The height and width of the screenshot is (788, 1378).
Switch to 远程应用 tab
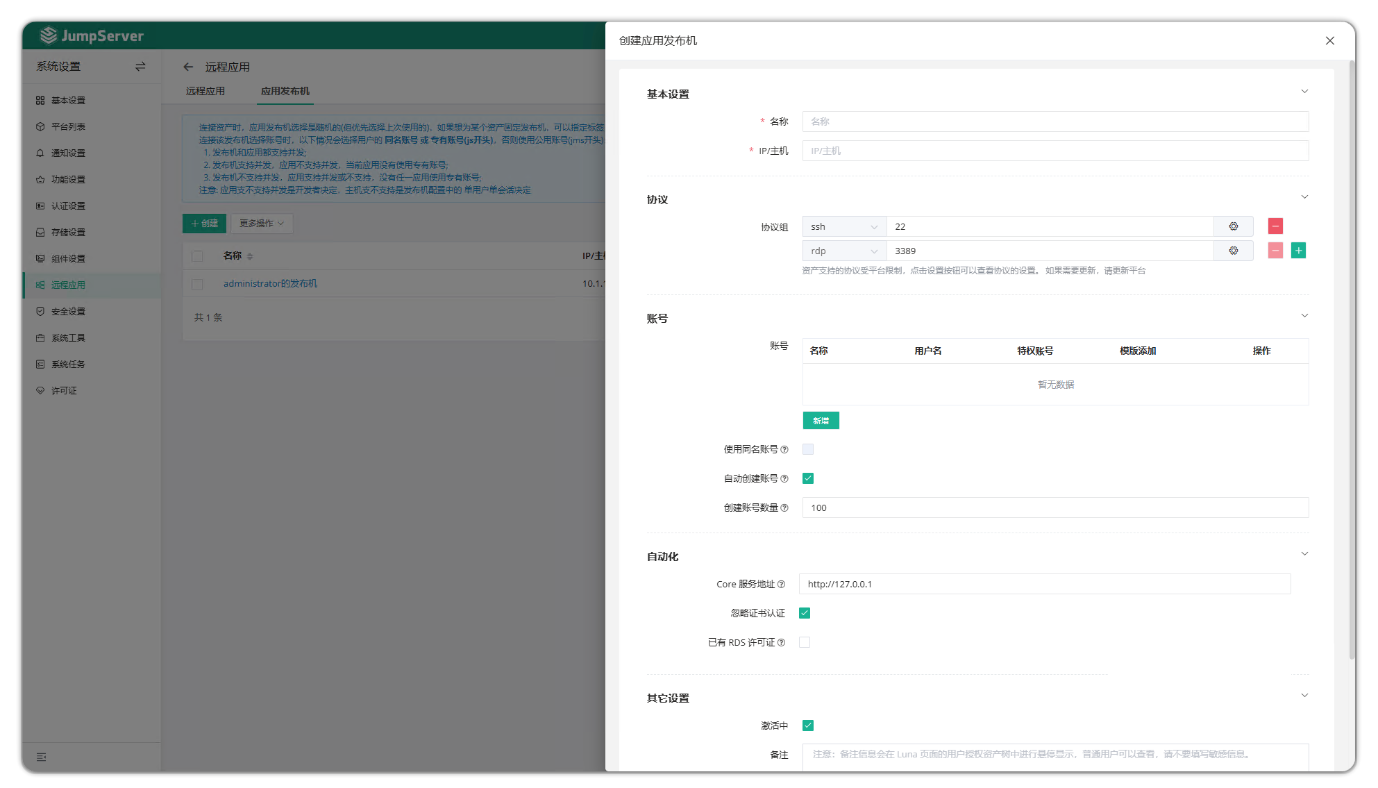(205, 91)
